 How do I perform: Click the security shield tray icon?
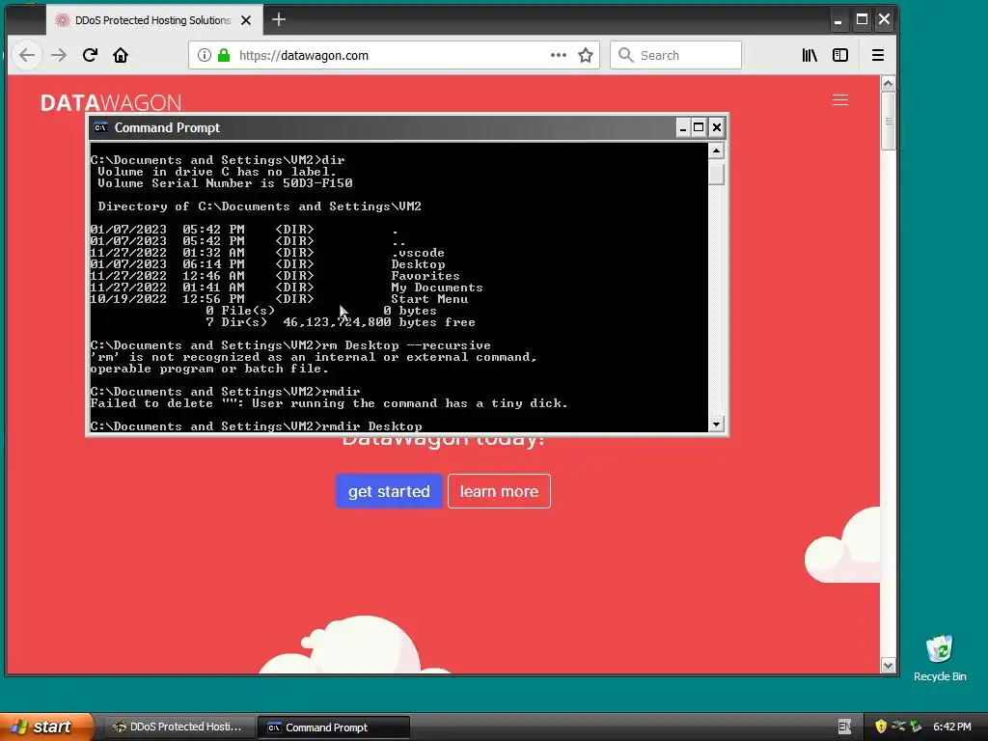coord(881,727)
